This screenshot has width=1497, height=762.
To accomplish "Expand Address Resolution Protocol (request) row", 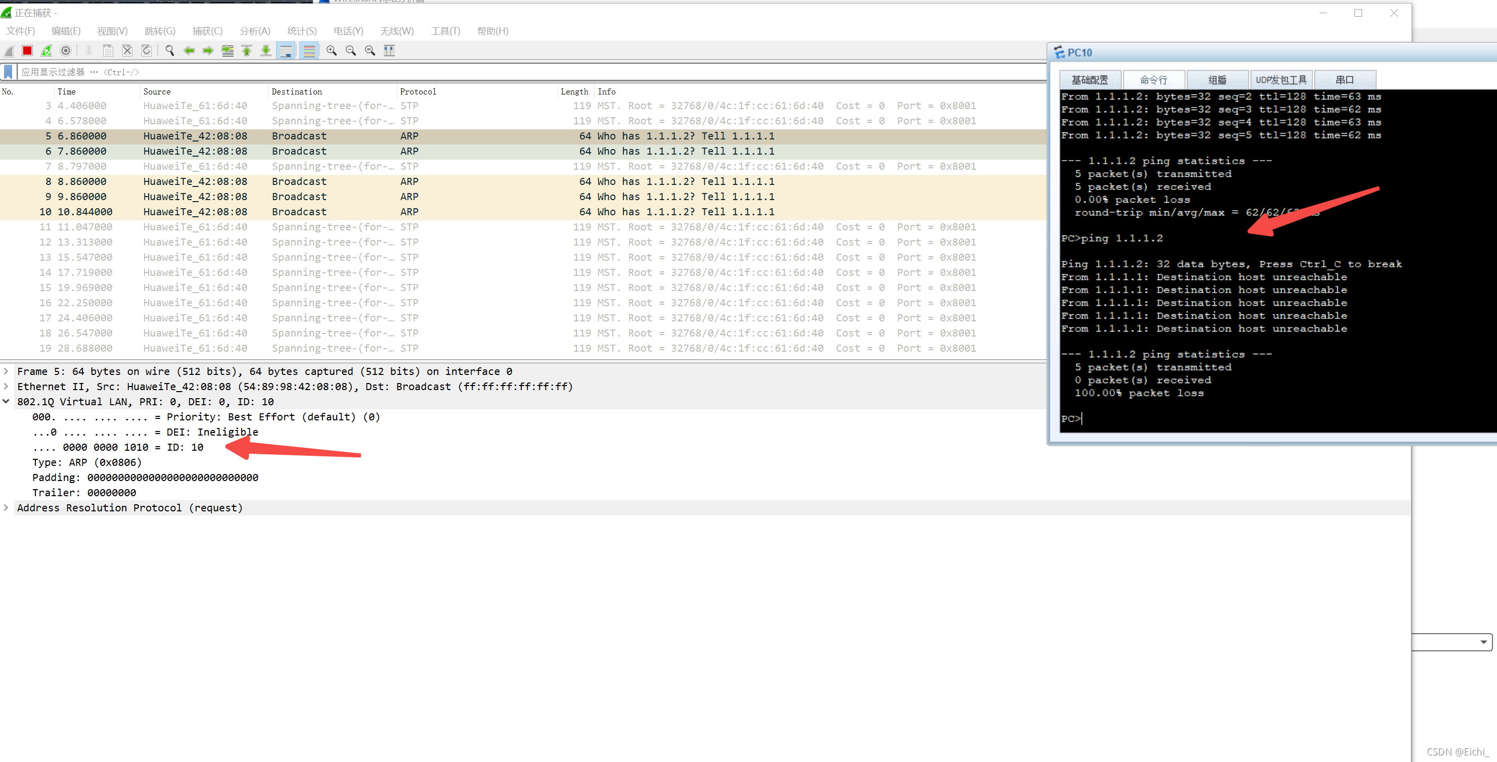I will [x=7, y=508].
